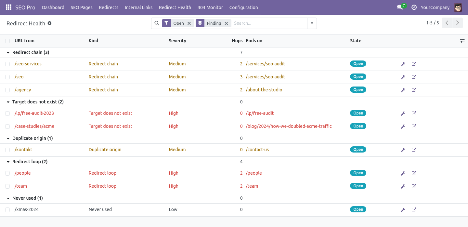Open optional columns adjuster icon
Screen dimensions: 468x227
[x=462, y=41]
